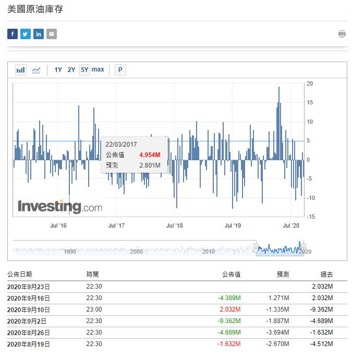Click the -2.670M forecast value
352x357 pixels.
pyautogui.click(x=277, y=344)
